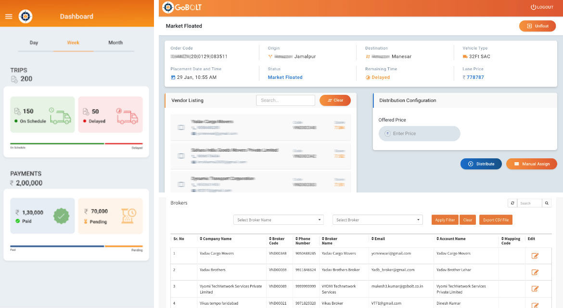Click the email mukesh3.kumar@gobolt.co.in
Image resolution: width=563 pixels, height=308 pixels.
397,286
